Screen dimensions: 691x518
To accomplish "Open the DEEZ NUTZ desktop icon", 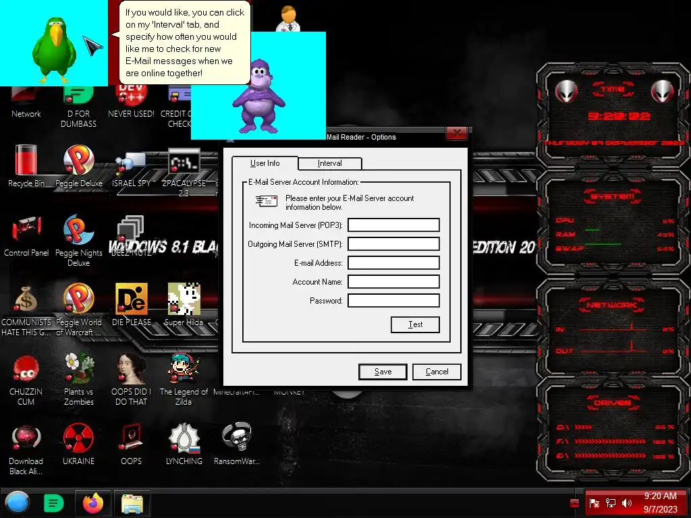I will [131, 235].
